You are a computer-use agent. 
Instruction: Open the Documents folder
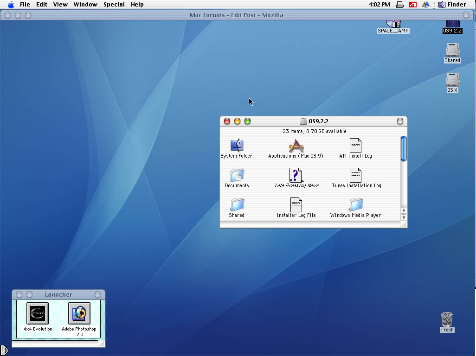pos(237,175)
